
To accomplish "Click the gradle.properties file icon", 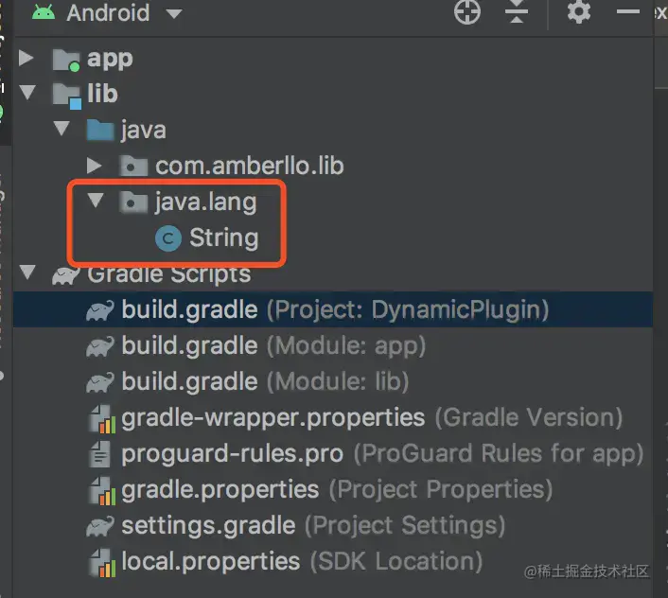I will (x=101, y=491).
